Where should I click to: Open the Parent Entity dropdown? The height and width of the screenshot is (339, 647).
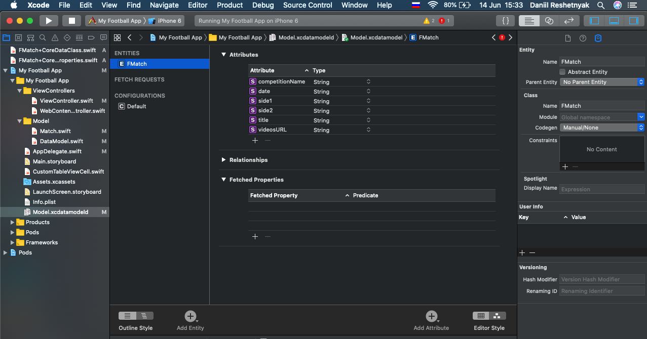(602, 82)
